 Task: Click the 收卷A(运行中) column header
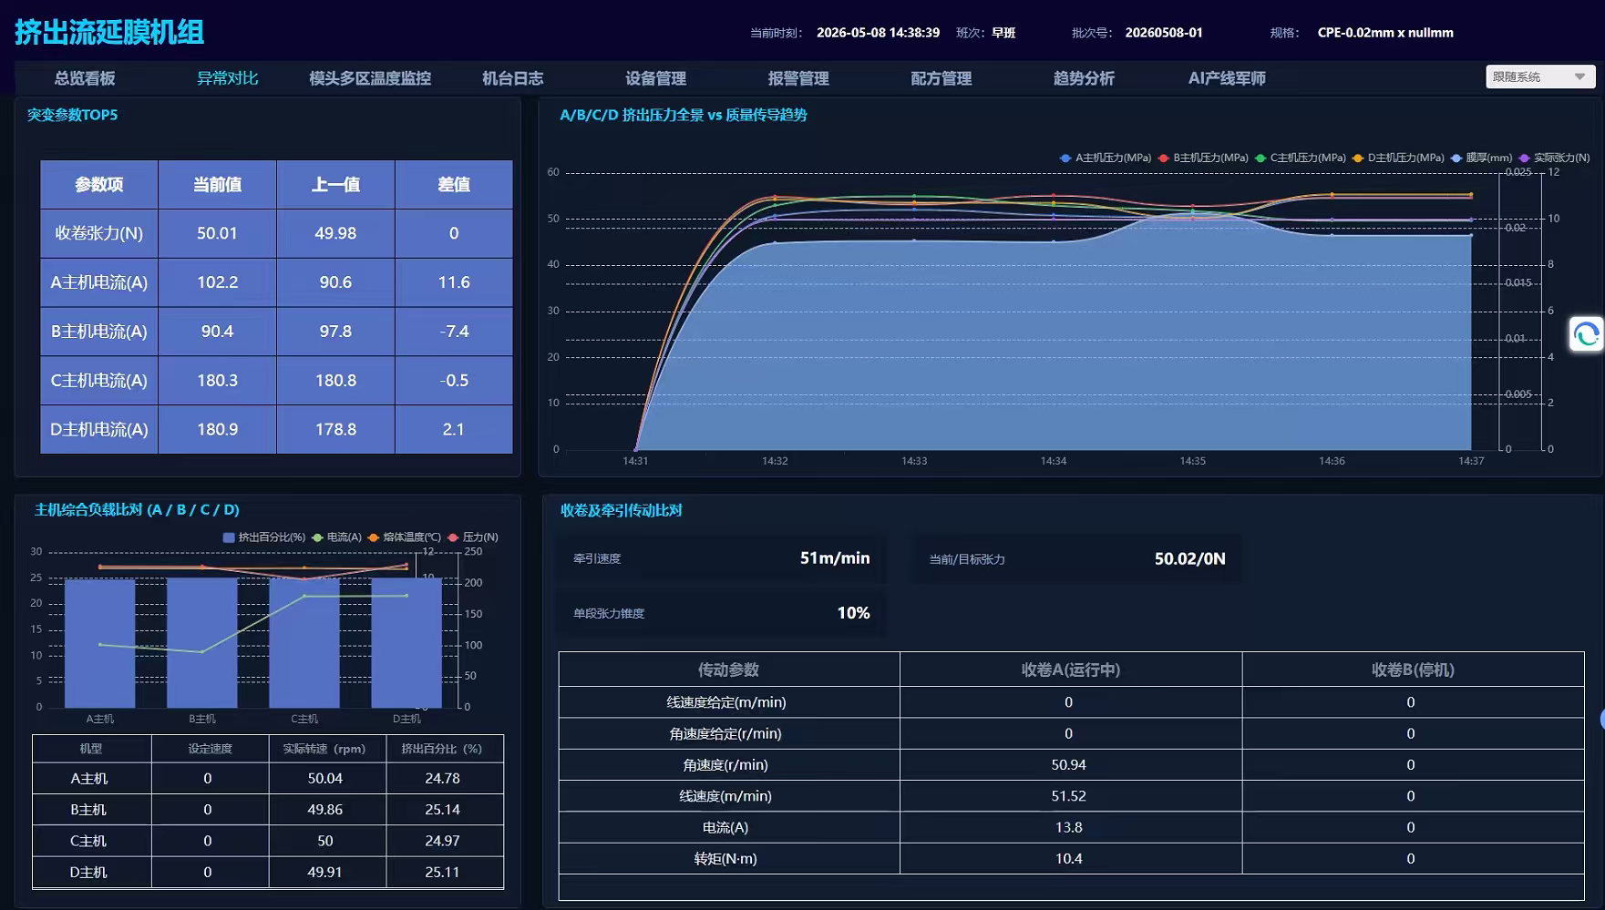coord(1071,670)
